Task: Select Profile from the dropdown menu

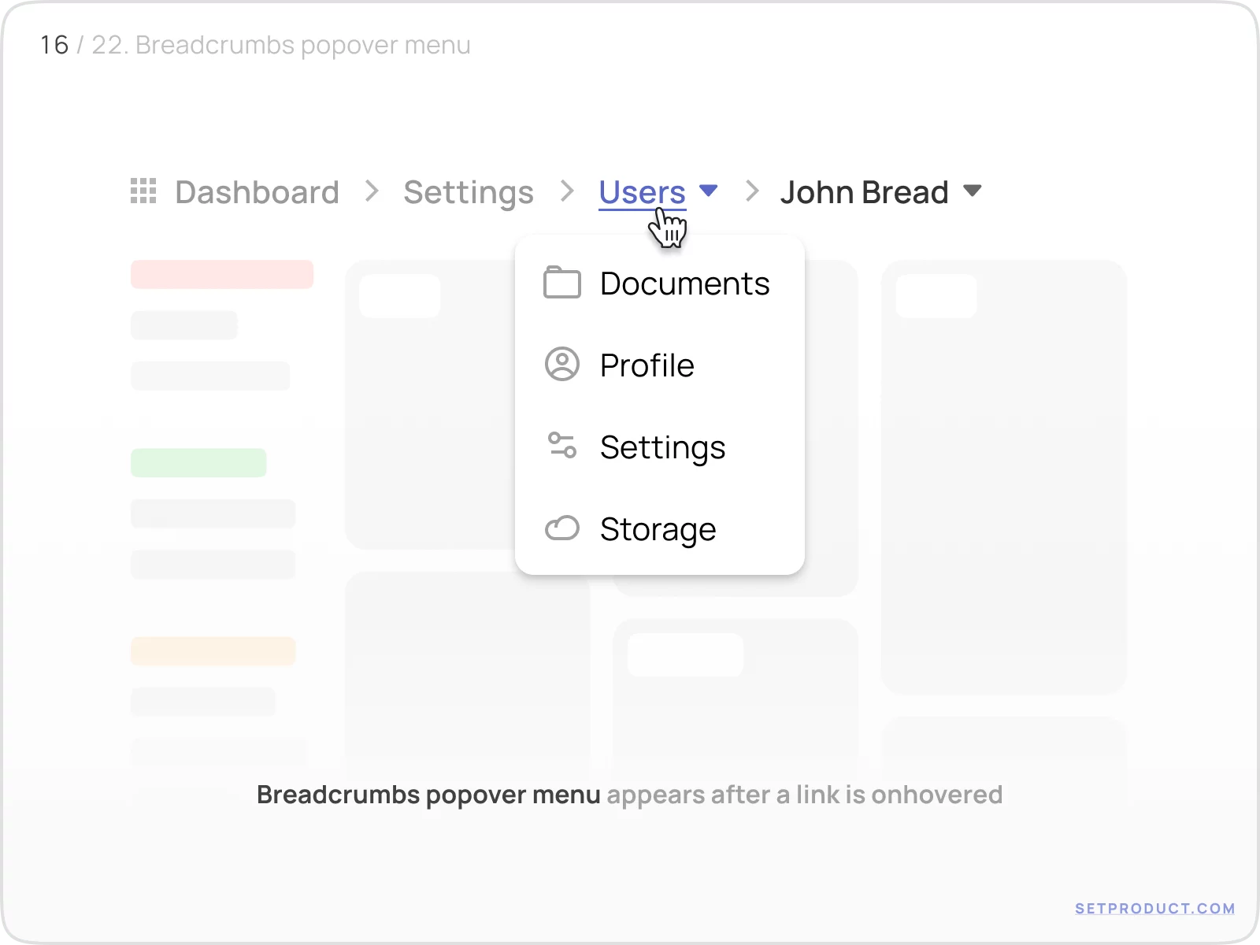Action: (647, 365)
